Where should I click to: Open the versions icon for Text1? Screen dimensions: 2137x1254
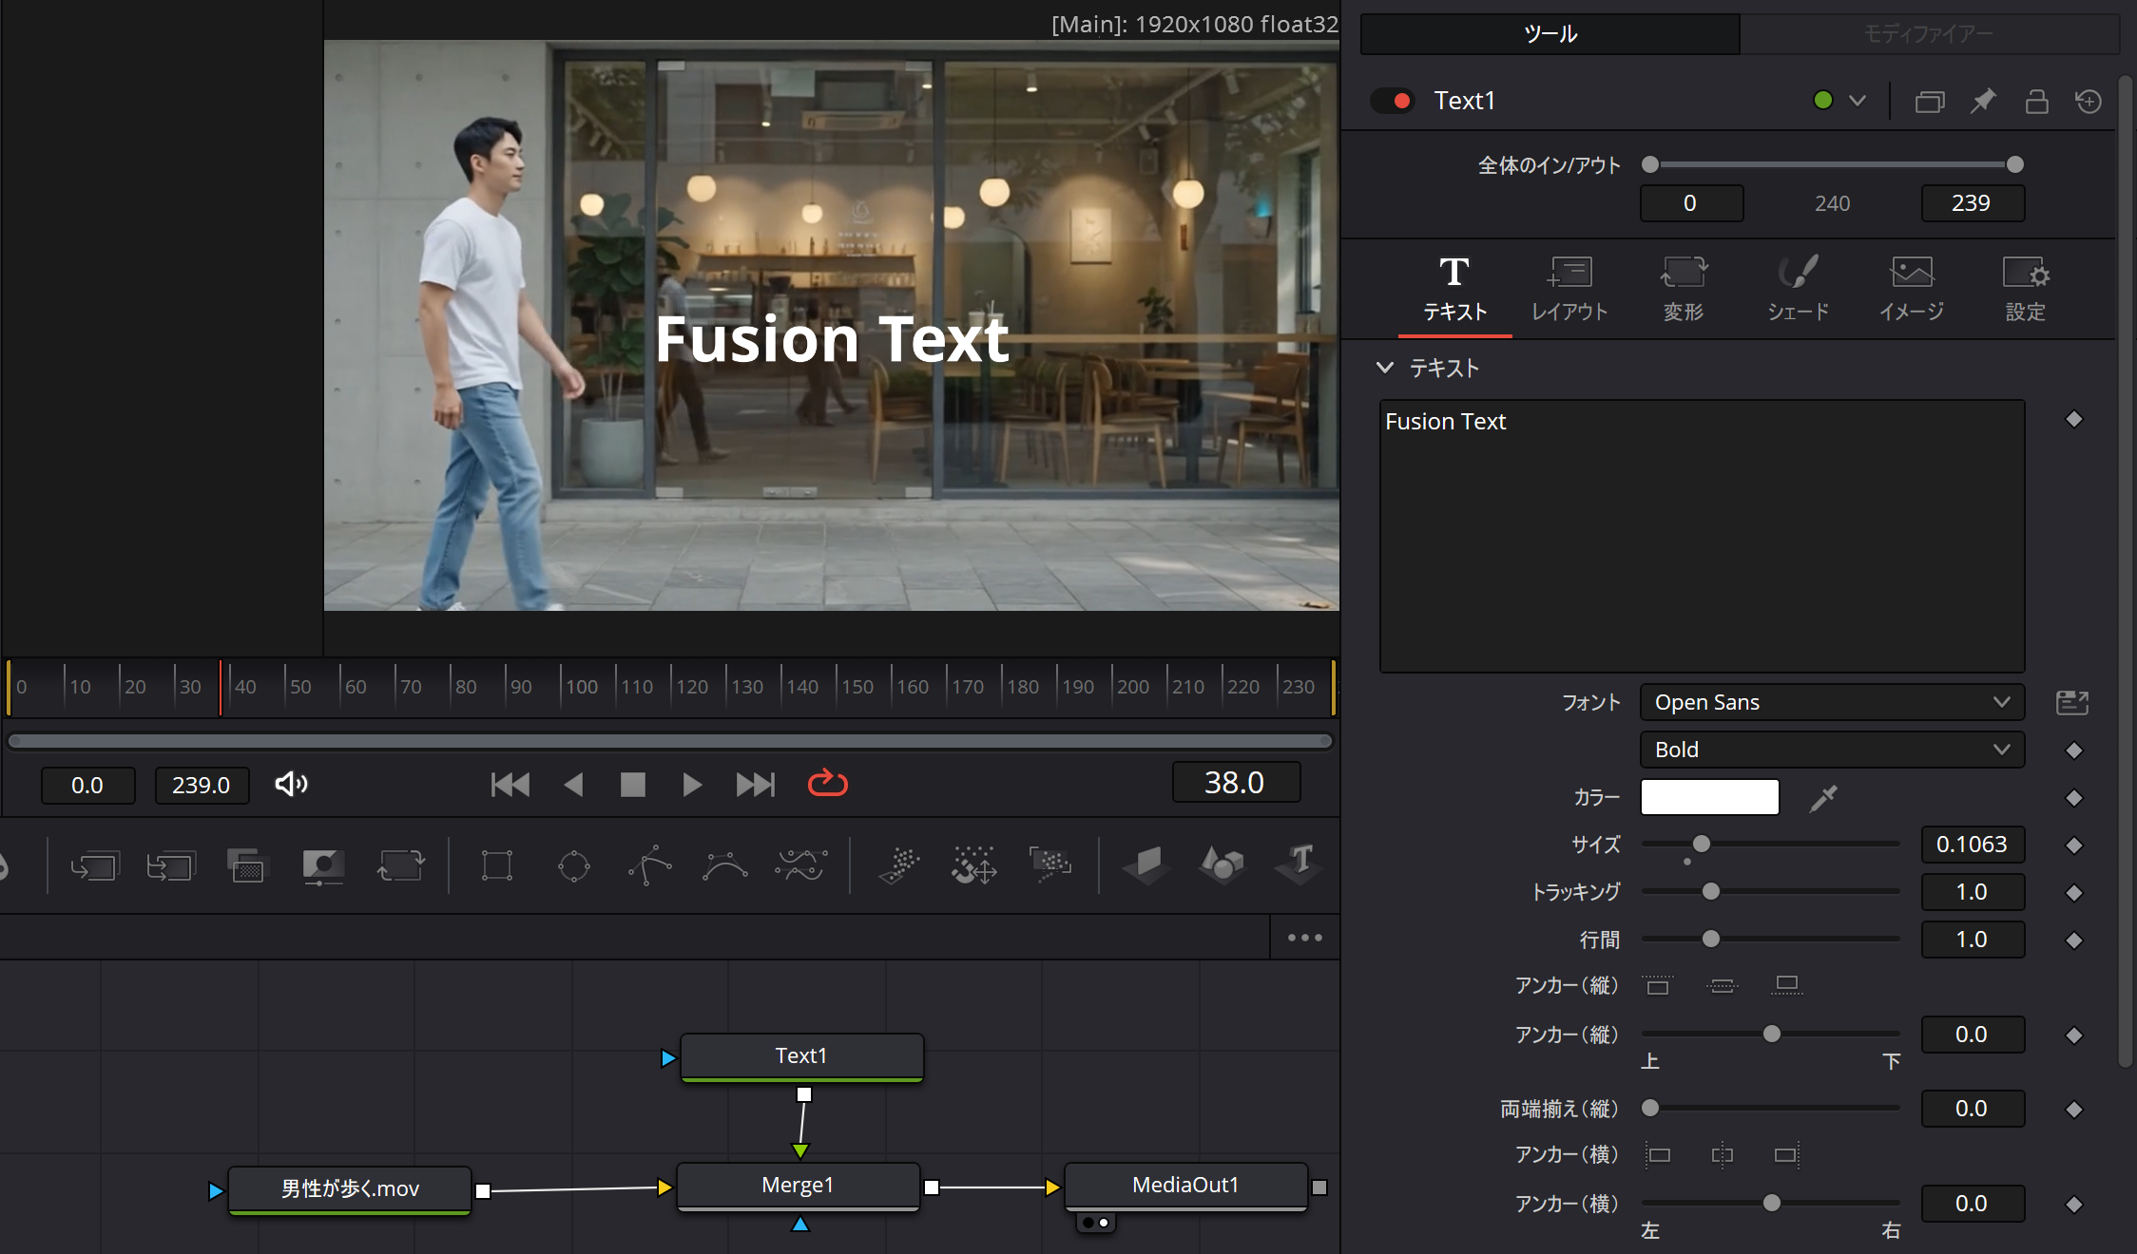click(1930, 101)
